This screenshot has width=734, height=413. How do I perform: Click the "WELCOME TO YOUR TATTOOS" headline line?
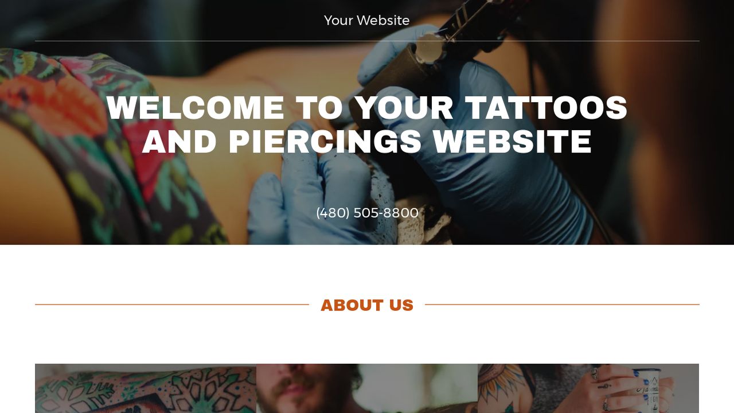click(367, 108)
